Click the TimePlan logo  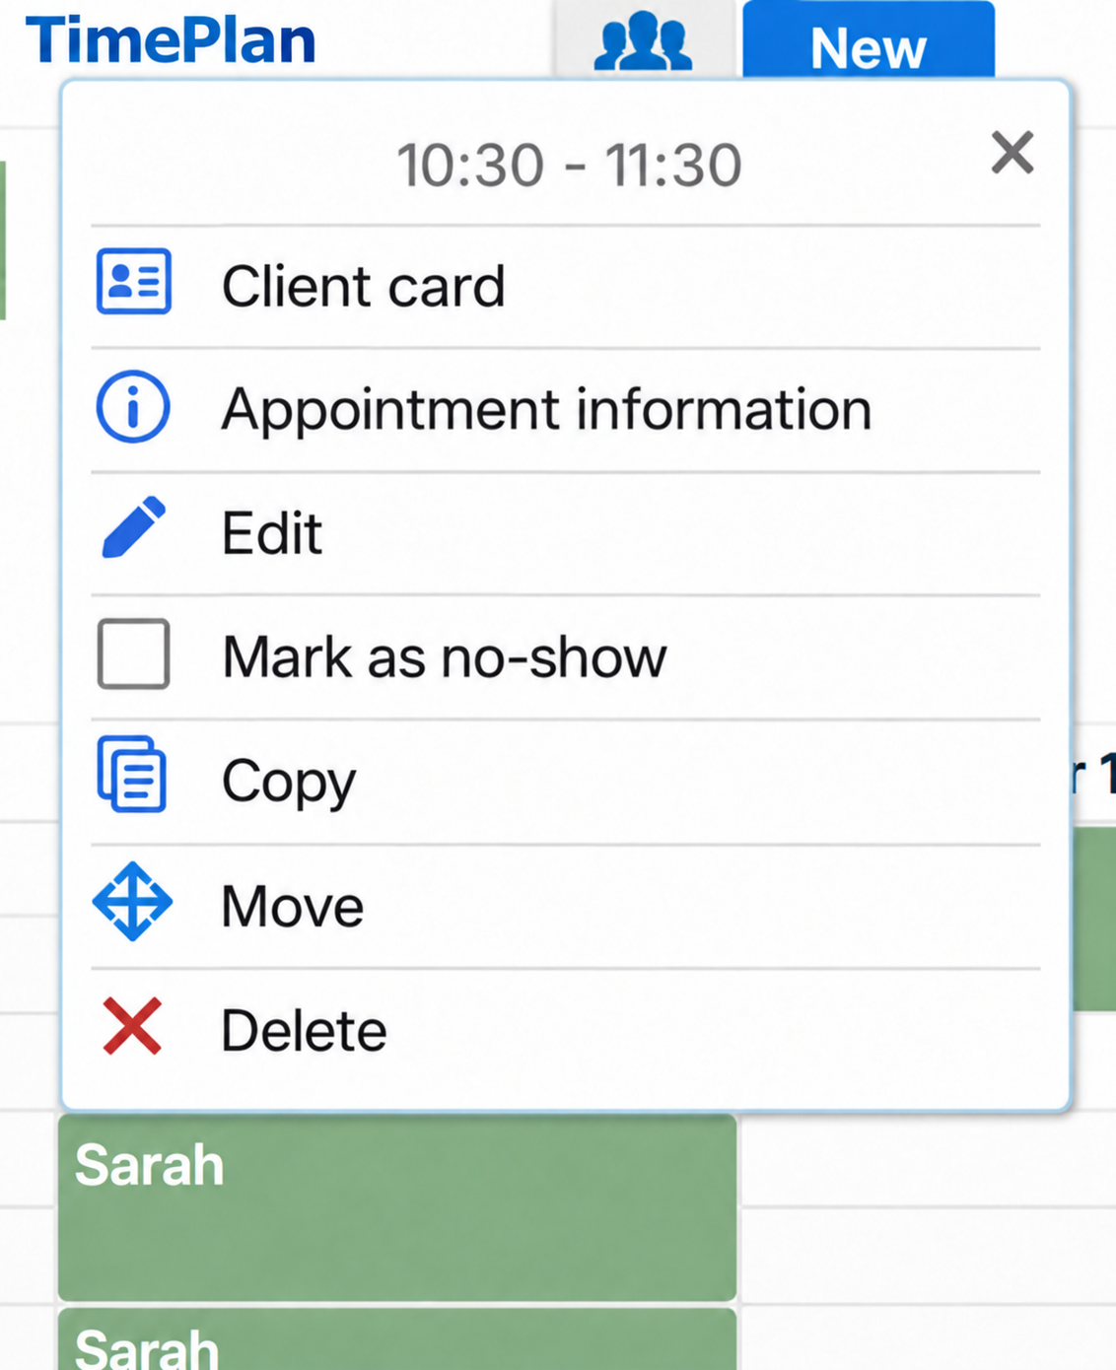(x=171, y=40)
